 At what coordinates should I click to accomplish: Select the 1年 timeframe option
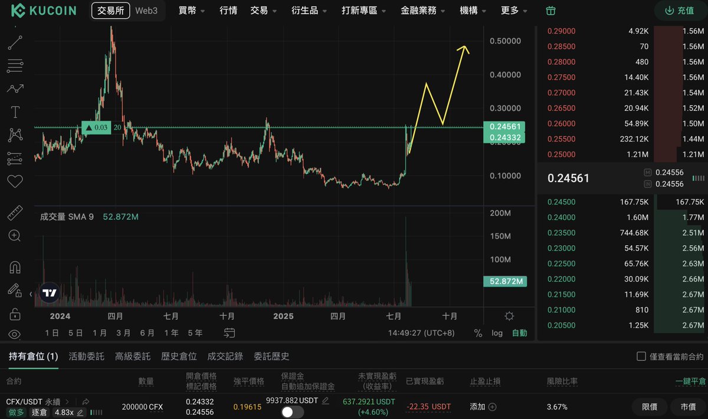(x=171, y=333)
